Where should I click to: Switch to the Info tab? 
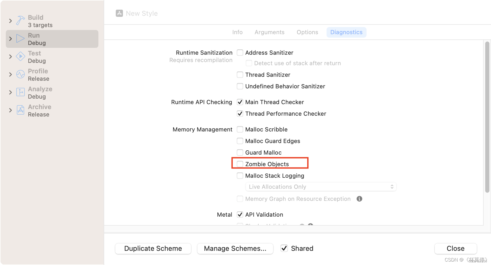coord(237,32)
